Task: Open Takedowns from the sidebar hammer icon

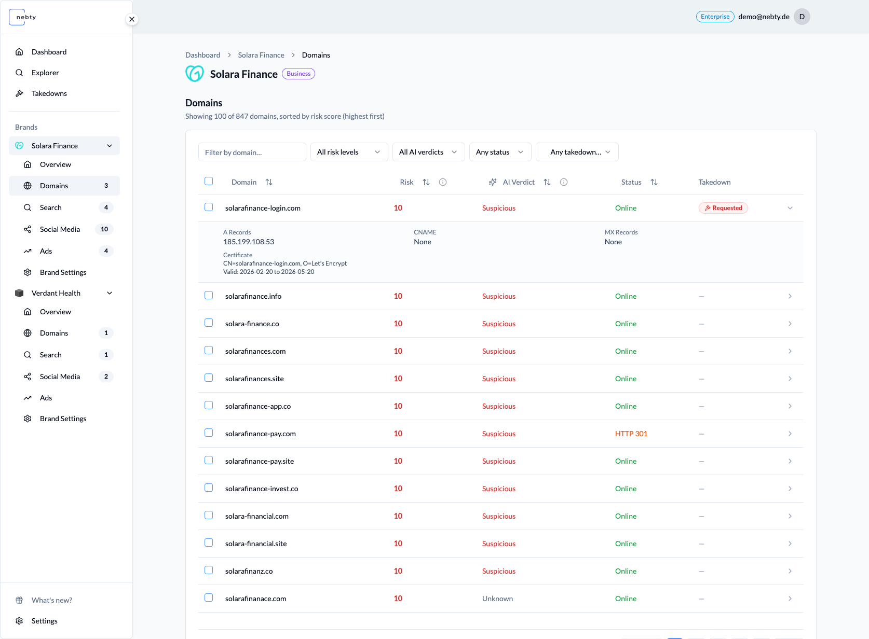Action: click(x=19, y=93)
